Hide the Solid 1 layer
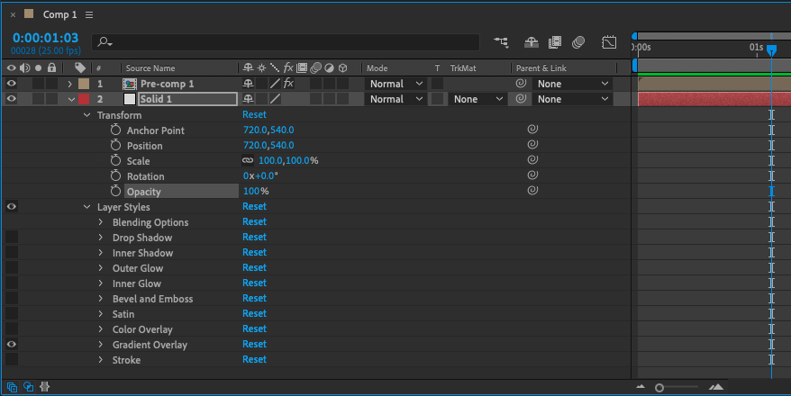The width and height of the screenshot is (791, 396). (11, 99)
